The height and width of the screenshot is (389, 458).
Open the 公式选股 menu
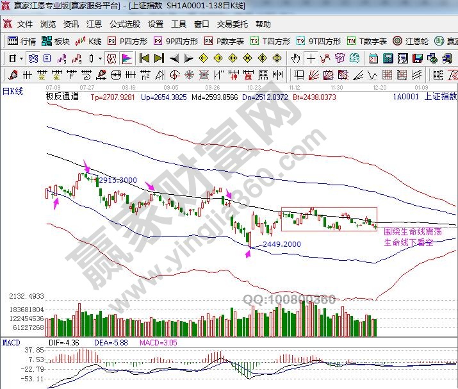click(124, 24)
